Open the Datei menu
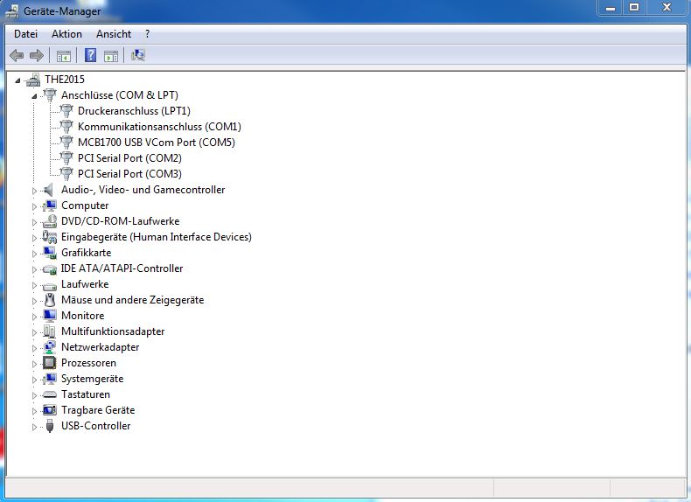 25,34
